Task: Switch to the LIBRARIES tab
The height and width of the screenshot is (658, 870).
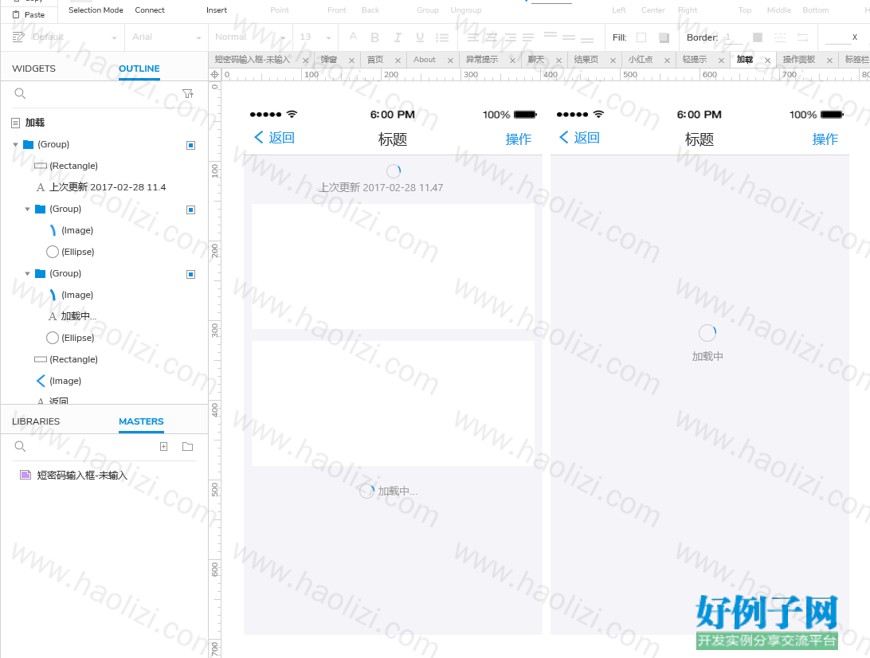Action: (36, 421)
